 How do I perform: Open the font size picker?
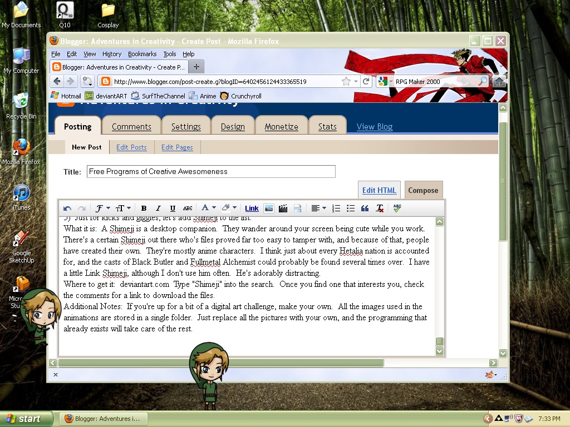tap(123, 208)
